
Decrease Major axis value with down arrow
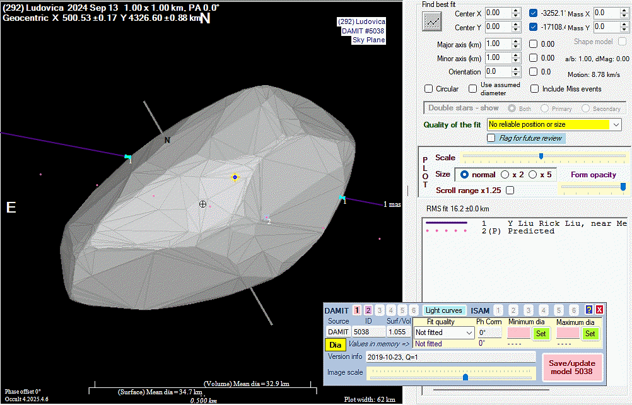(516, 47)
